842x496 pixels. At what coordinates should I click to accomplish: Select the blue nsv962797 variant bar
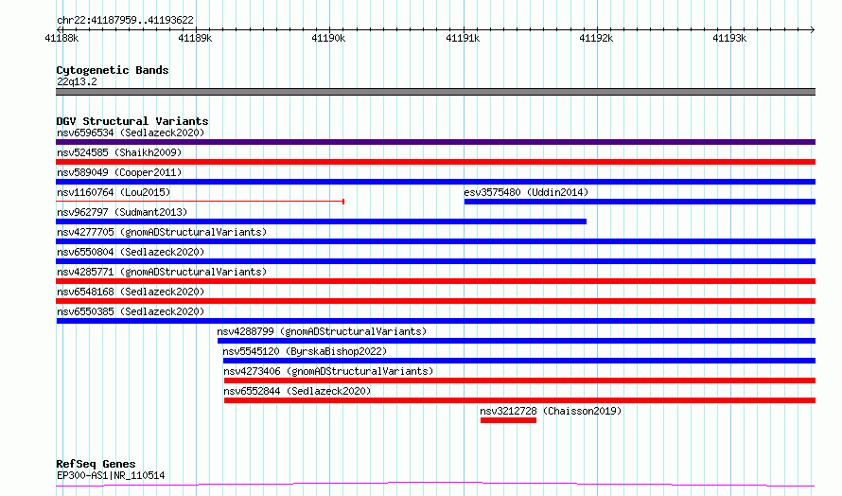coord(321,221)
